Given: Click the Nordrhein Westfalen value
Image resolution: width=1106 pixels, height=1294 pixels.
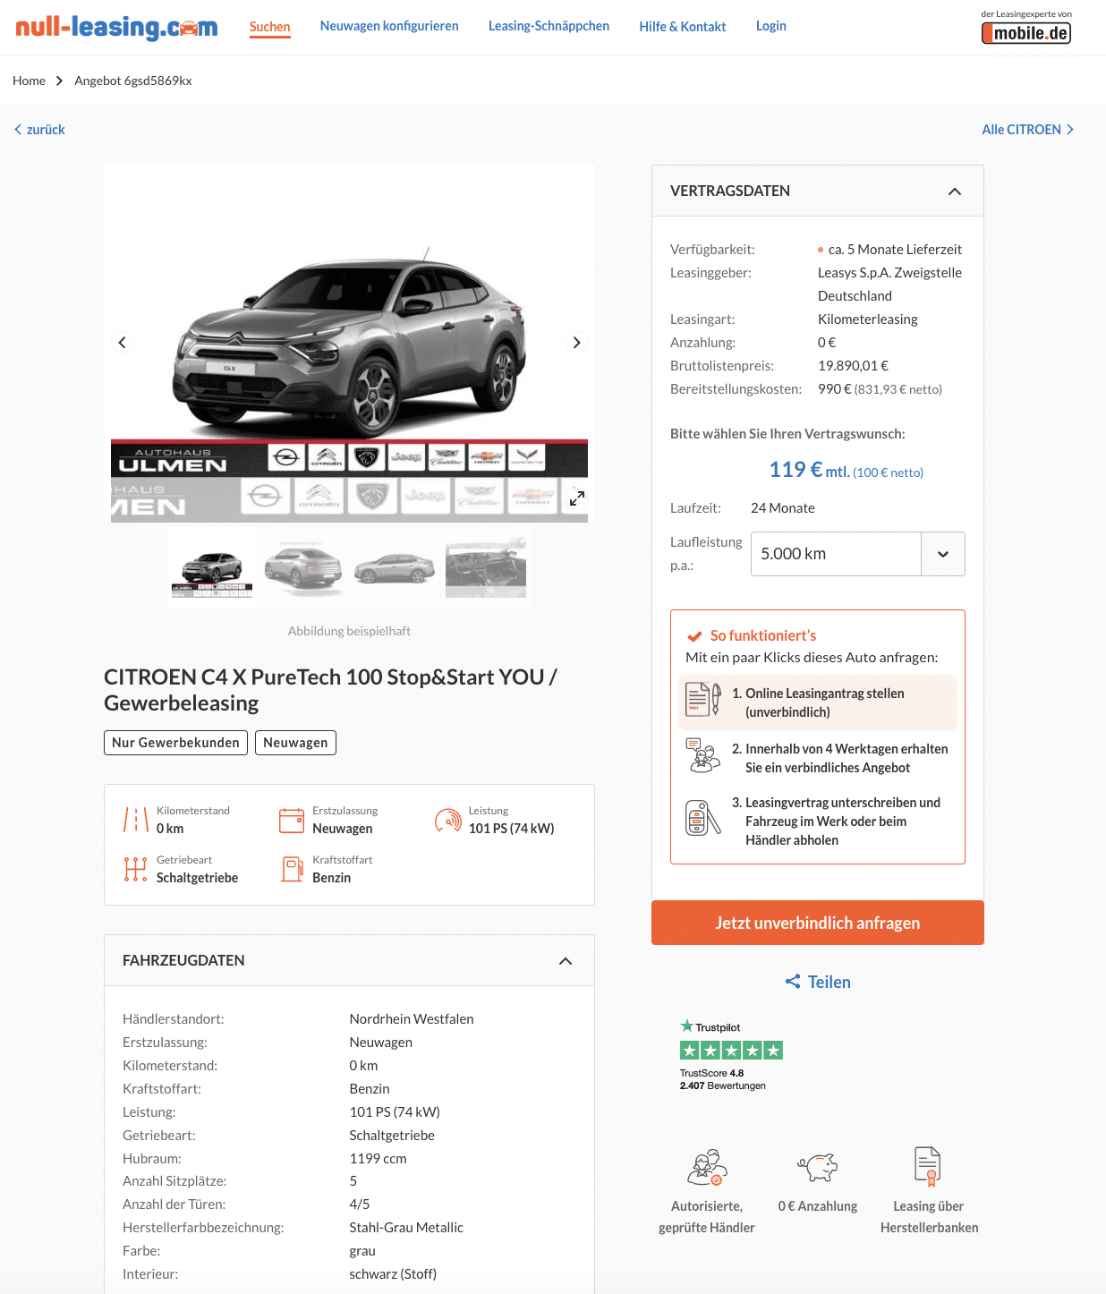Looking at the screenshot, I should [412, 1019].
